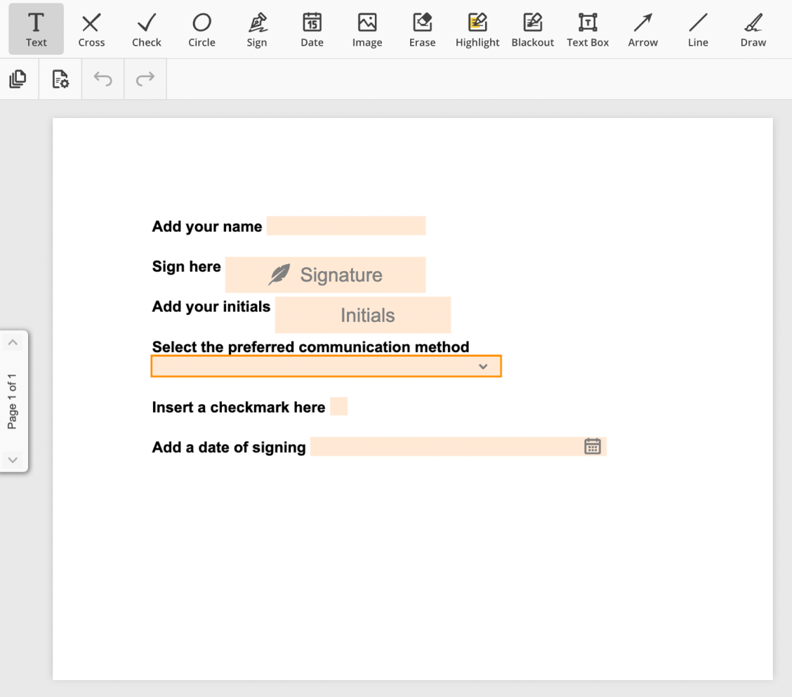Select the Cross tool
The width and height of the screenshot is (792, 697).
tap(91, 28)
